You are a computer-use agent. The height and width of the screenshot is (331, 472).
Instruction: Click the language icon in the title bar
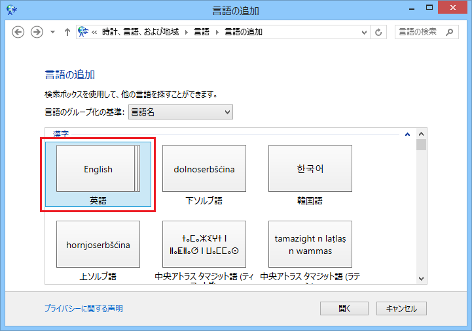click(x=11, y=10)
